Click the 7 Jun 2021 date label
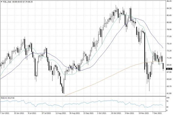Viewport: 173px width, 115px height. click(x=6, y=113)
